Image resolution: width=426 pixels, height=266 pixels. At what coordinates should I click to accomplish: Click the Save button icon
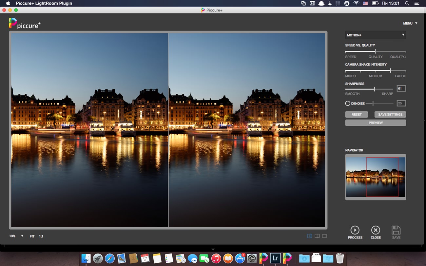coord(396,230)
